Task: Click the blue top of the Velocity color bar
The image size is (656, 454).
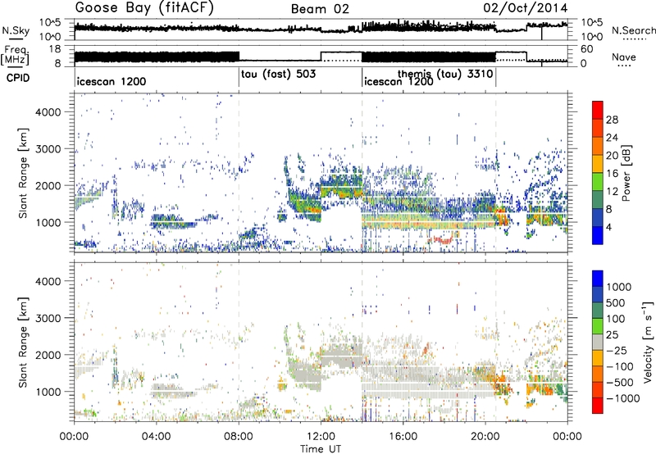Action: tap(598, 279)
